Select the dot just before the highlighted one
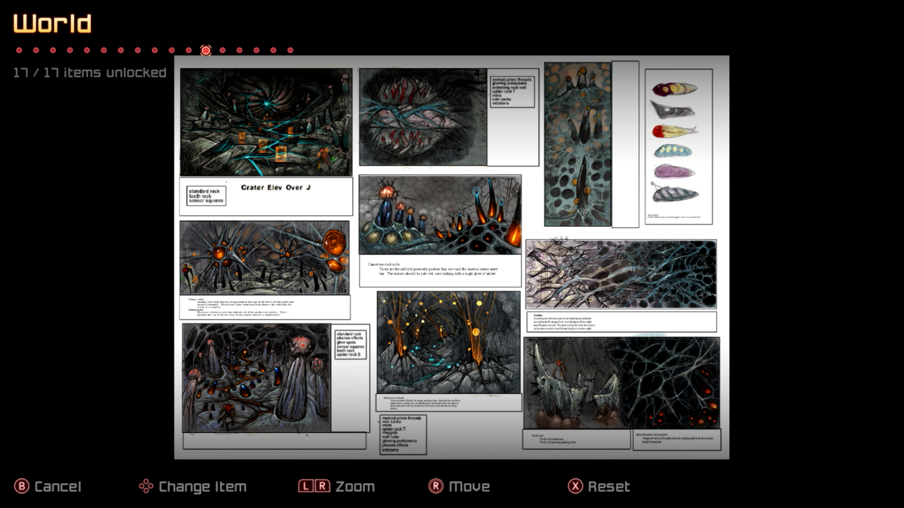The image size is (904, 508). 188,50
